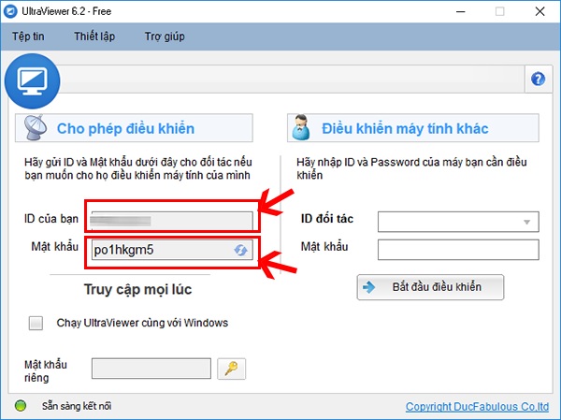Click the Truy cập mọi lúc heading
The height and width of the screenshot is (420, 561).
tap(137, 290)
